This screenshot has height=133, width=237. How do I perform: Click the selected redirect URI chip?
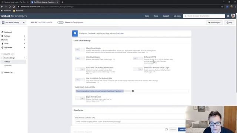pyautogui.click(x=100, y=91)
